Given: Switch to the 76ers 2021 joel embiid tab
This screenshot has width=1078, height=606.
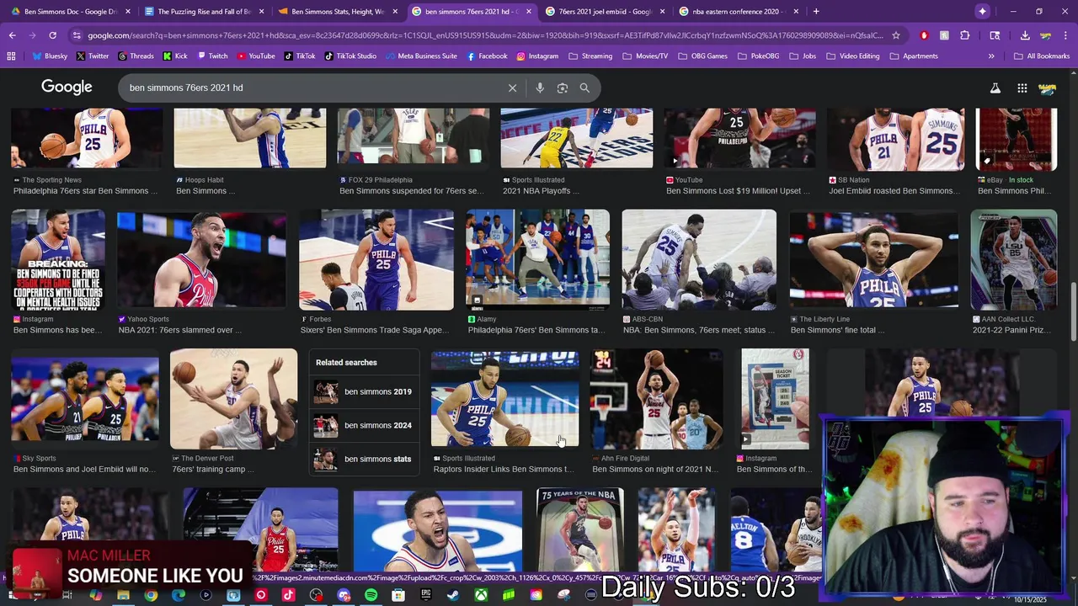Looking at the screenshot, I should coord(604,12).
